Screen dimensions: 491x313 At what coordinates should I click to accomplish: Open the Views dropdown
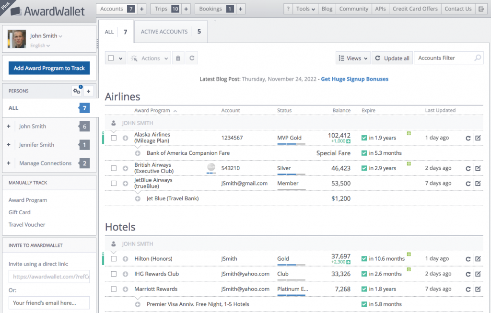click(353, 58)
